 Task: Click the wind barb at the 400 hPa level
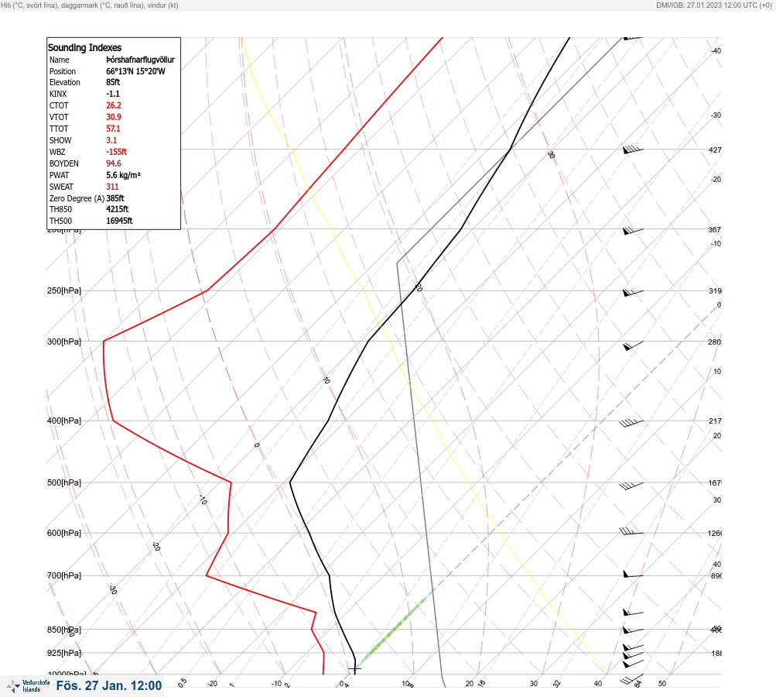(631, 423)
